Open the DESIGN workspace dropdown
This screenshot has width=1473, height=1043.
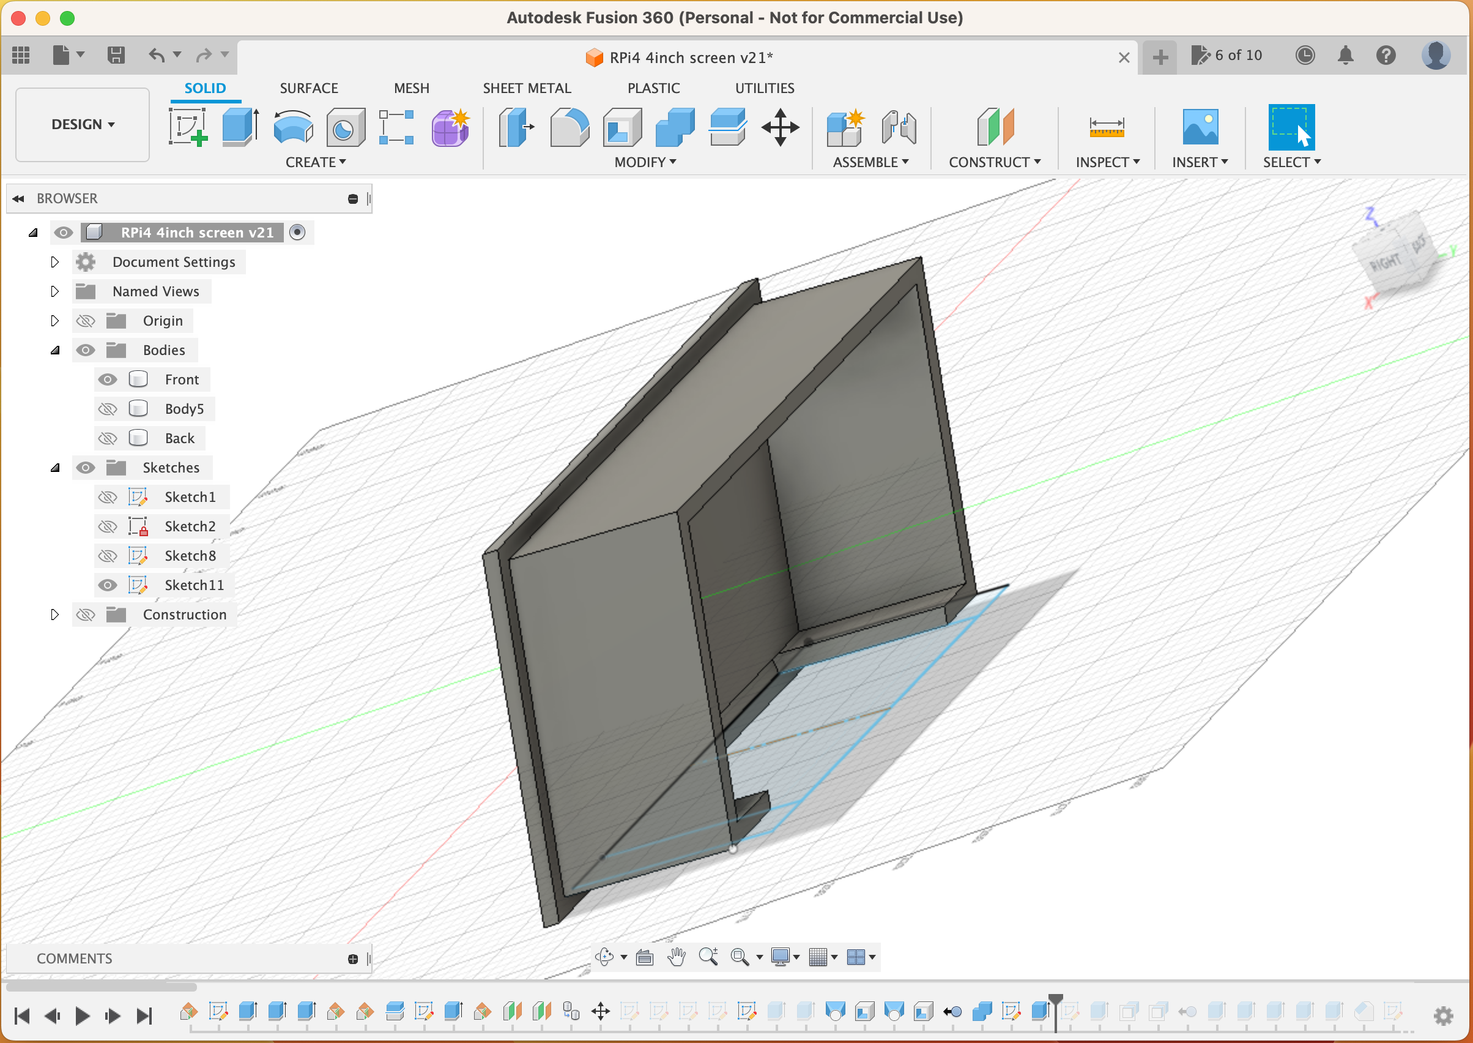point(83,125)
